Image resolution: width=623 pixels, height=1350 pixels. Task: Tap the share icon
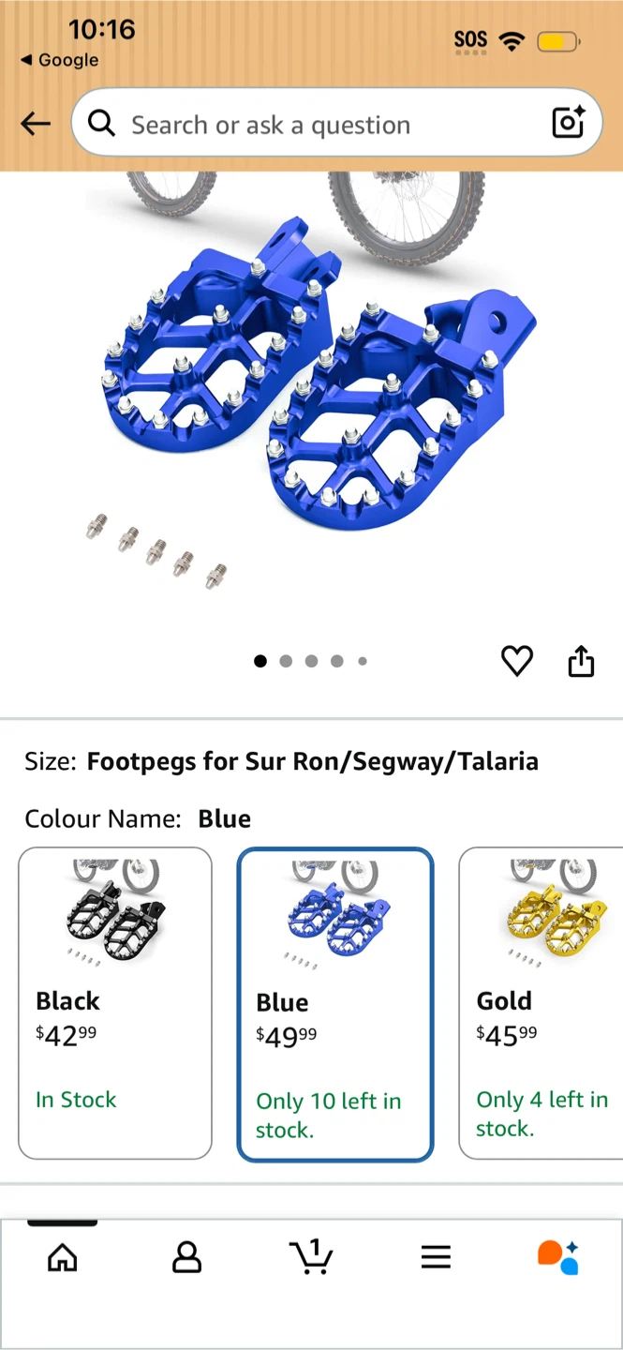coord(581,661)
